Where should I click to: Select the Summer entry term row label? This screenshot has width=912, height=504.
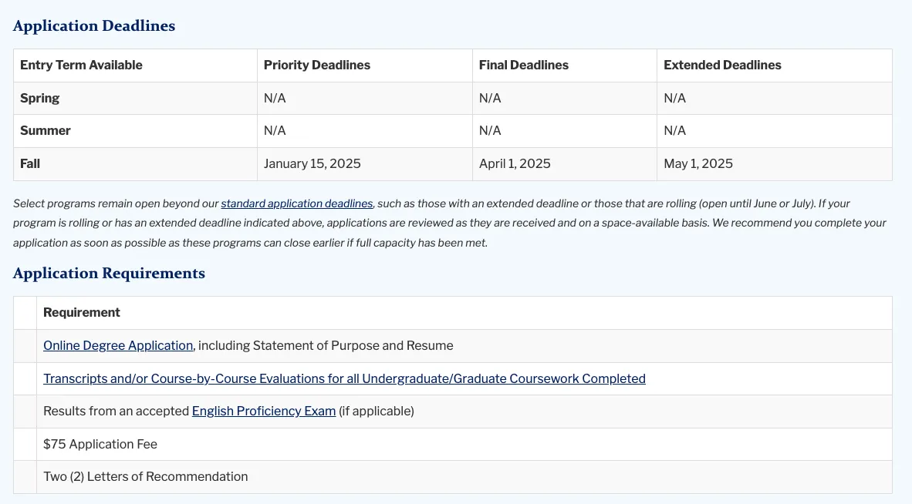(45, 131)
